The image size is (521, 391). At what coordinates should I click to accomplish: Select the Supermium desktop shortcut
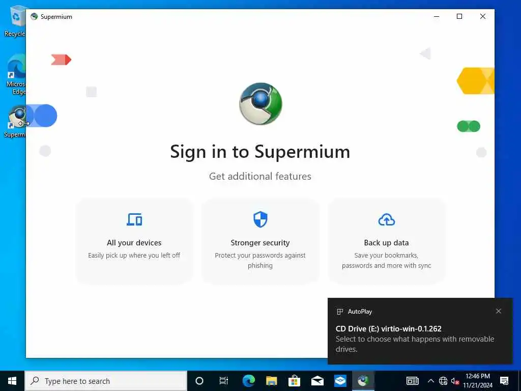click(x=15, y=121)
